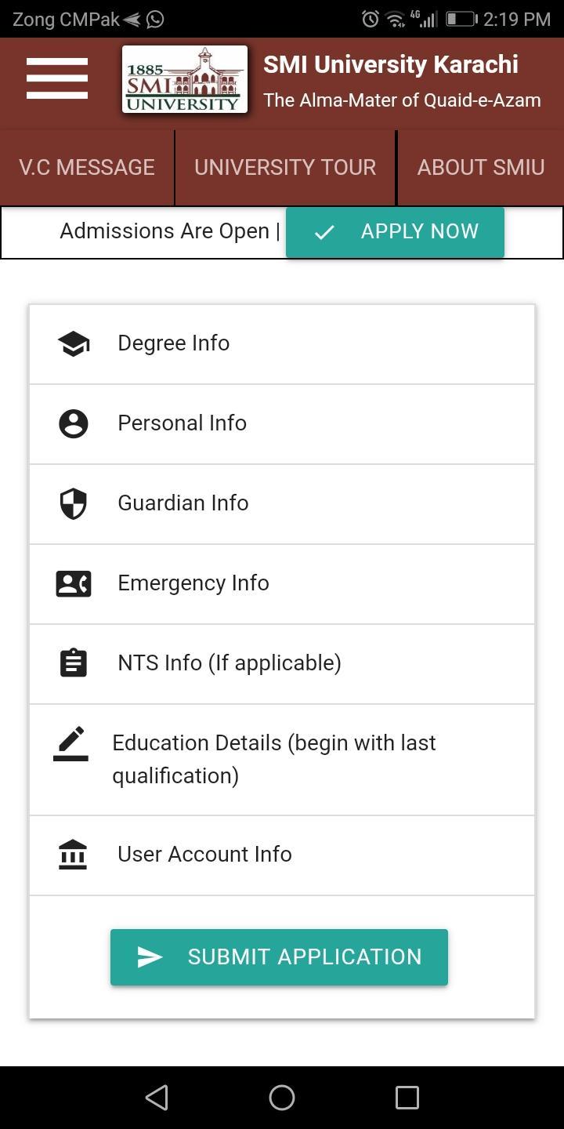Click the contact phone Emergency Info icon
564x1129 pixels.
point(74,583)
